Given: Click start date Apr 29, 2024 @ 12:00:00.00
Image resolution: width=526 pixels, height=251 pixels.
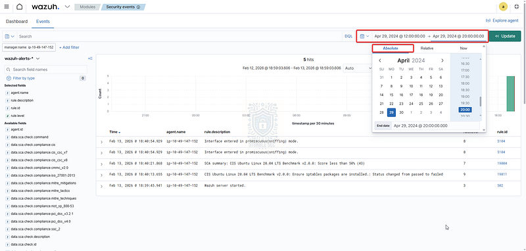Looking at the screenshot, I should tap(400, 36).
